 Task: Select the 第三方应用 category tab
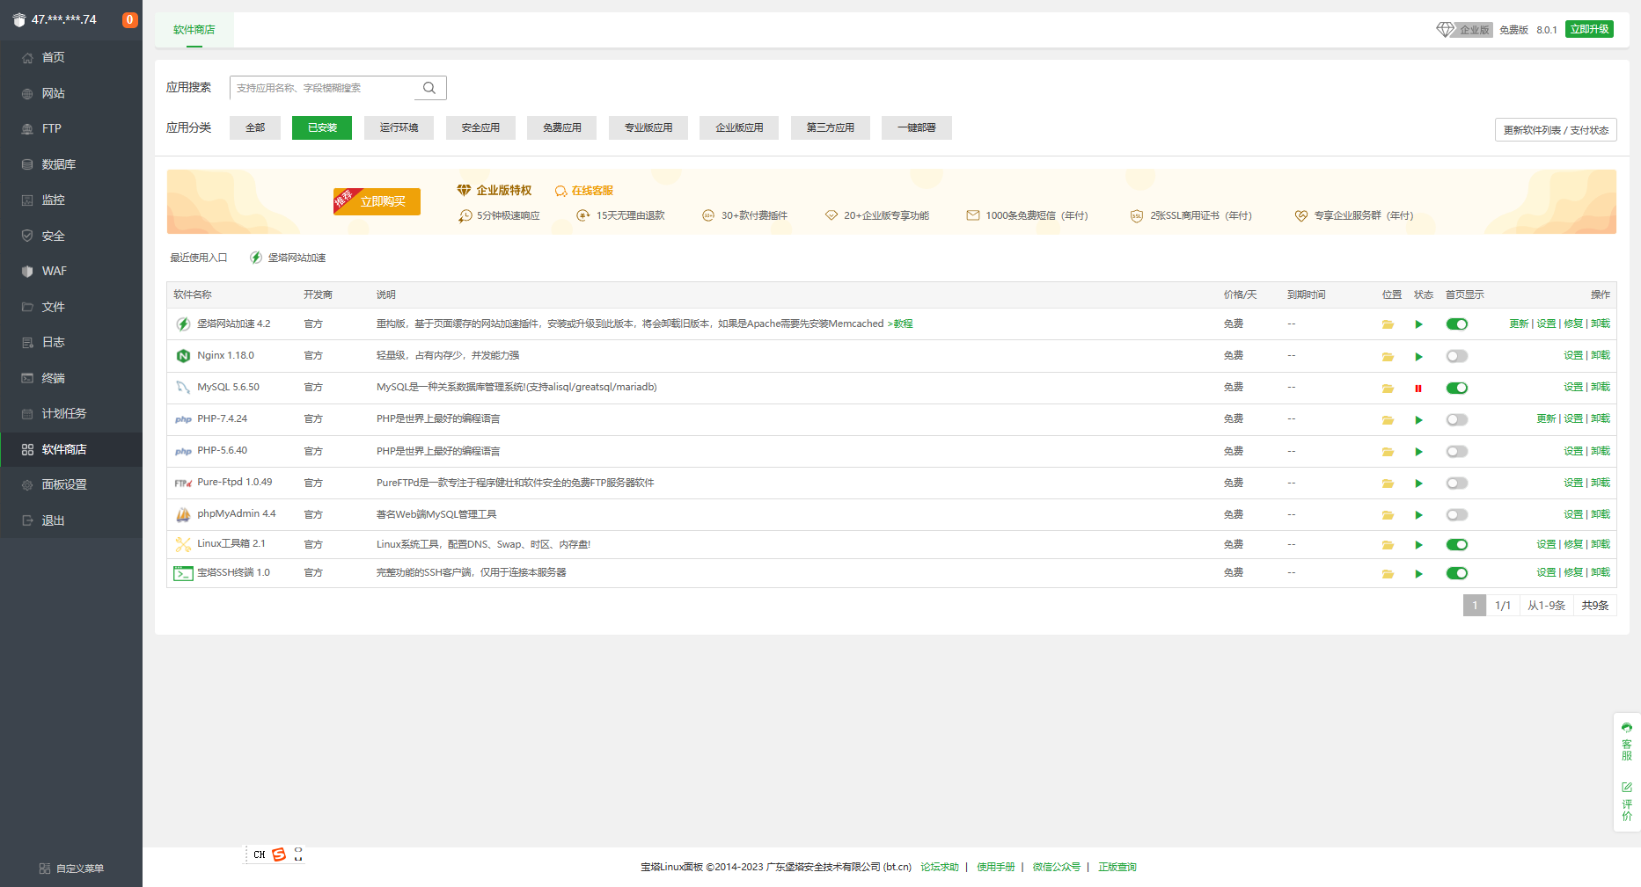[831, 127]
